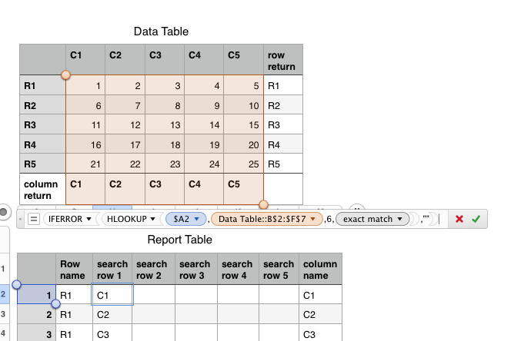The width and height of the screenshot is (511, 341).
Task: Click column name cell C2 in Report Table
Action: [x=321, y=314]
